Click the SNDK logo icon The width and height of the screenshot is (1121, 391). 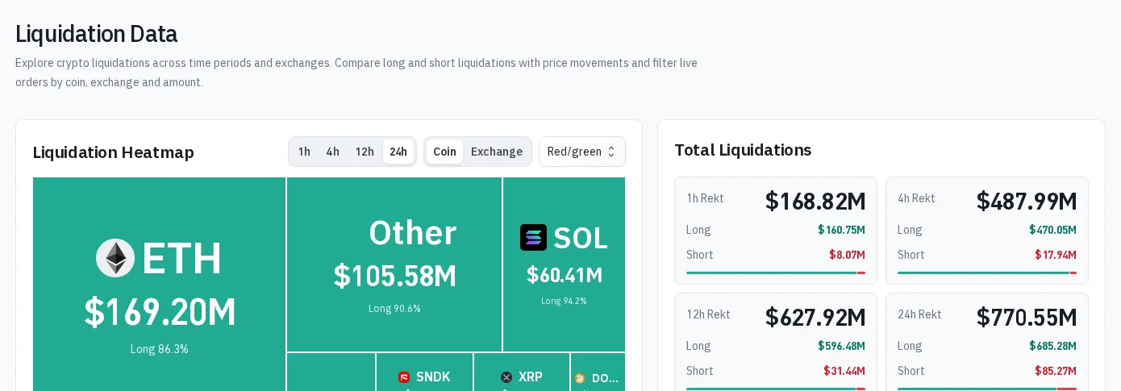[x=404, y=377]
